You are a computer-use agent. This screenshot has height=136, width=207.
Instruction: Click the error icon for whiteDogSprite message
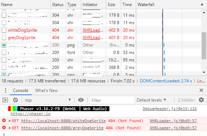coord(4,120)
